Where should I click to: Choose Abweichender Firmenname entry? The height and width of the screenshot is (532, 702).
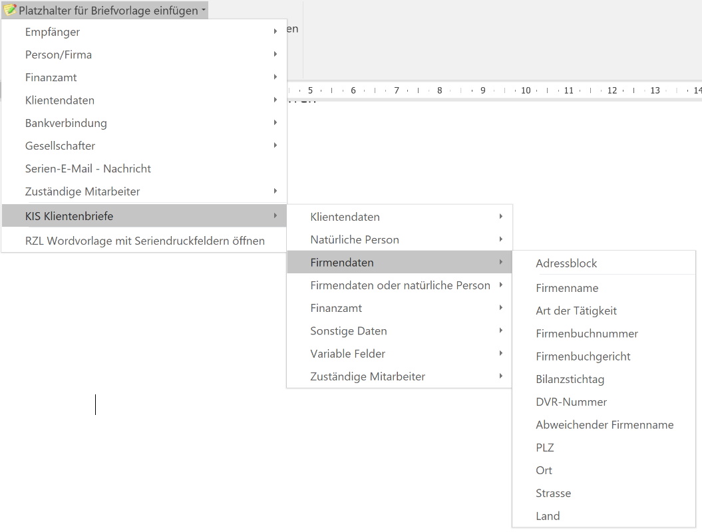[604, 425]
